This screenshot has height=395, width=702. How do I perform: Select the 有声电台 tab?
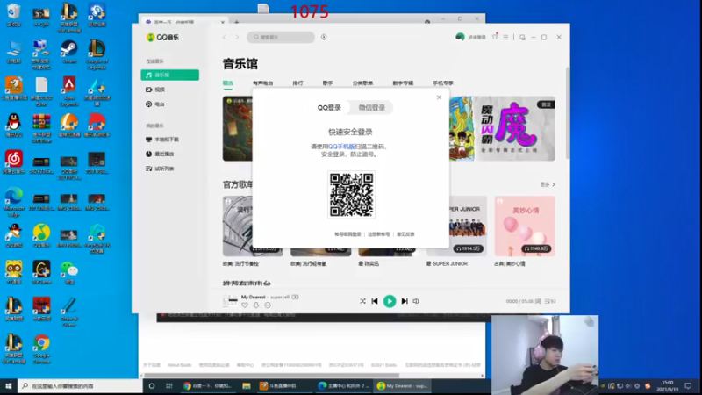[262, 83]
